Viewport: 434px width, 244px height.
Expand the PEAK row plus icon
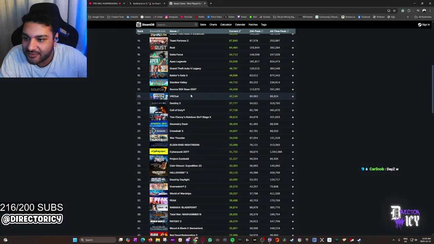pyautogui.click(x=293, y=201)
